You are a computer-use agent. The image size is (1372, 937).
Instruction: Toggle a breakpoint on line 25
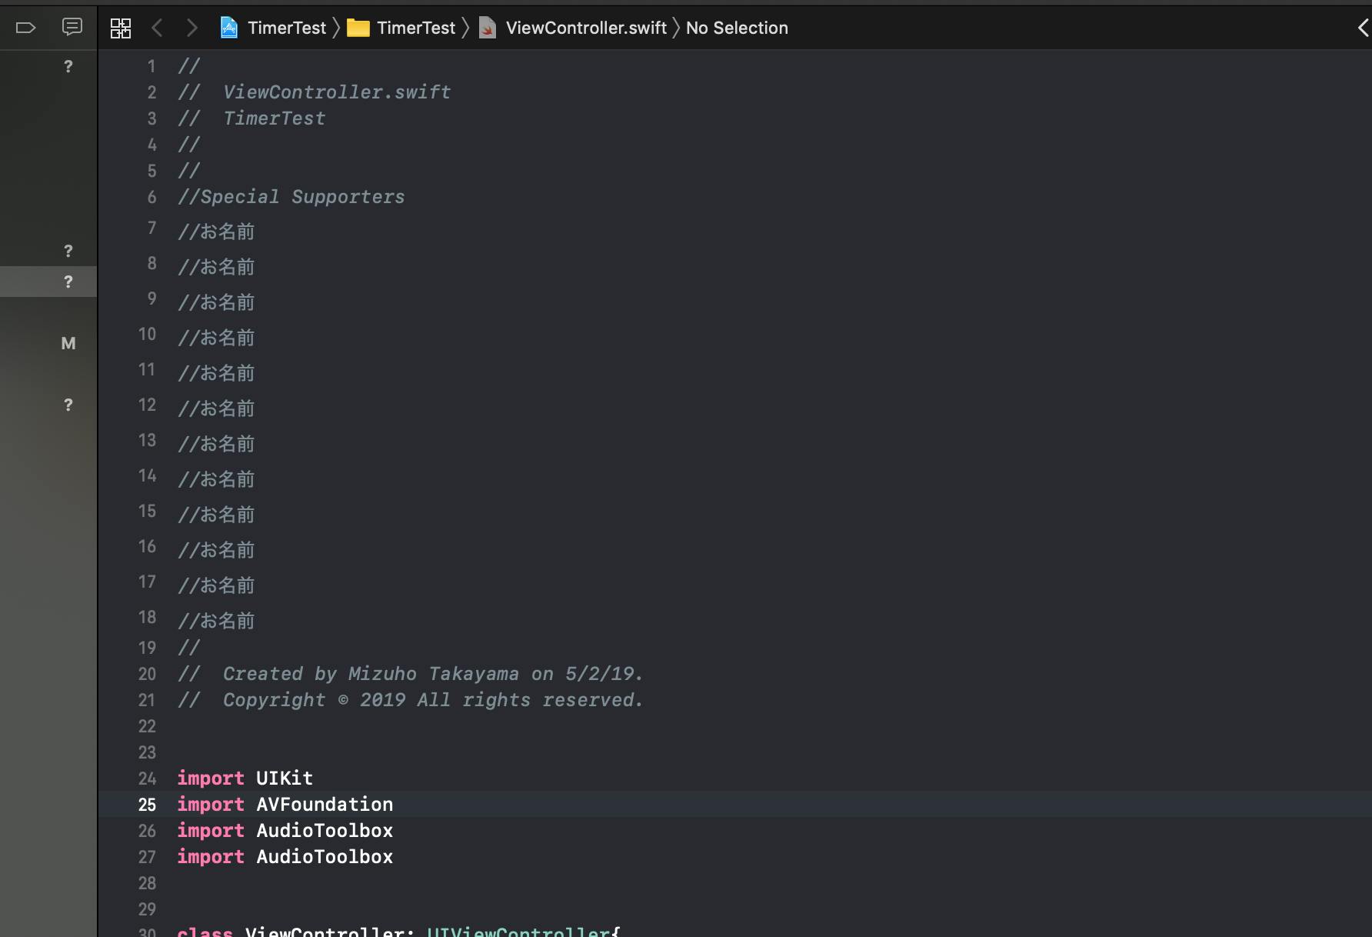pyautogui.click(x=147, y=805)
